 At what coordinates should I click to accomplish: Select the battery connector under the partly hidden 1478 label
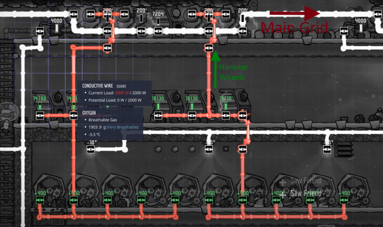pyautogui.click(x=74, y=115)
